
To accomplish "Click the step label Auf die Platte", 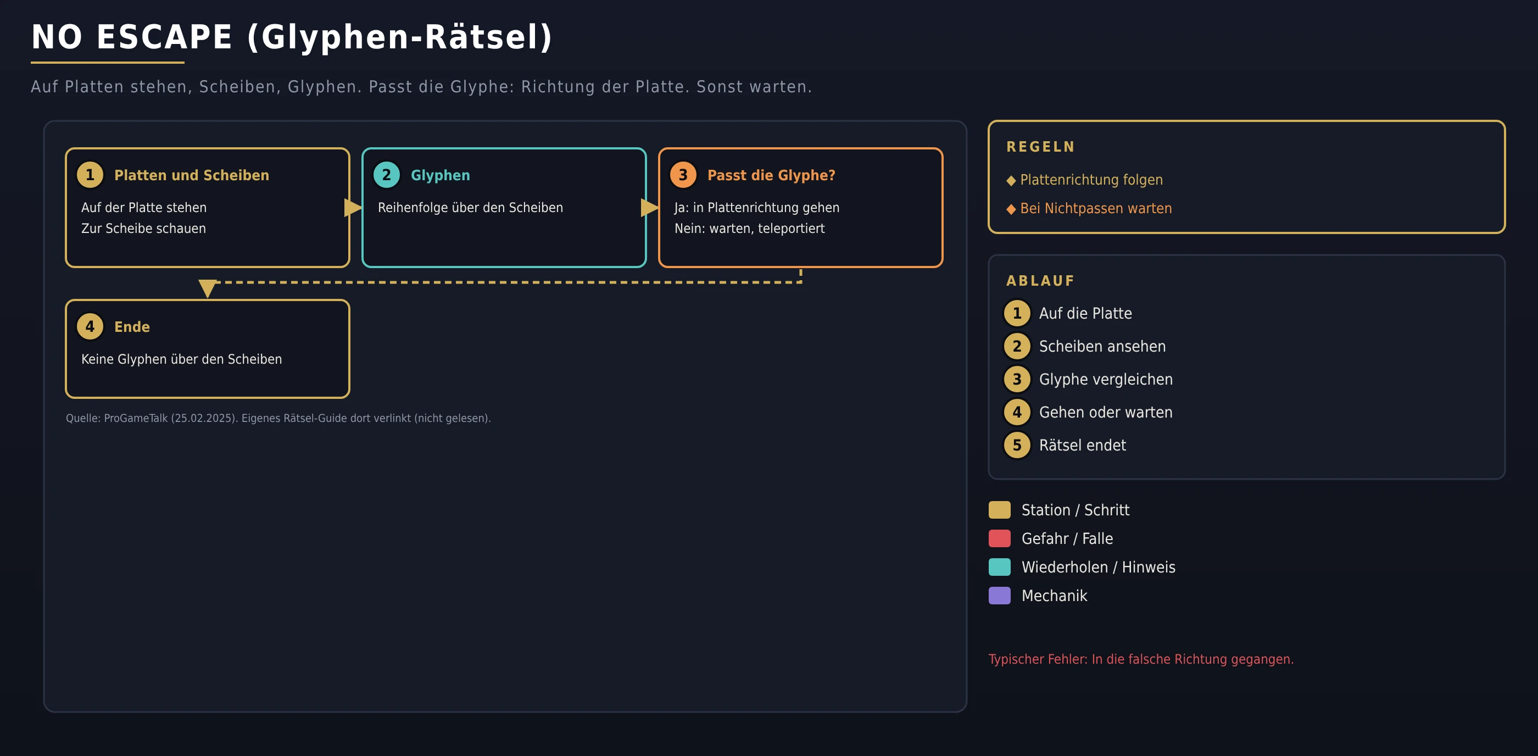I will coord(1085,314).
